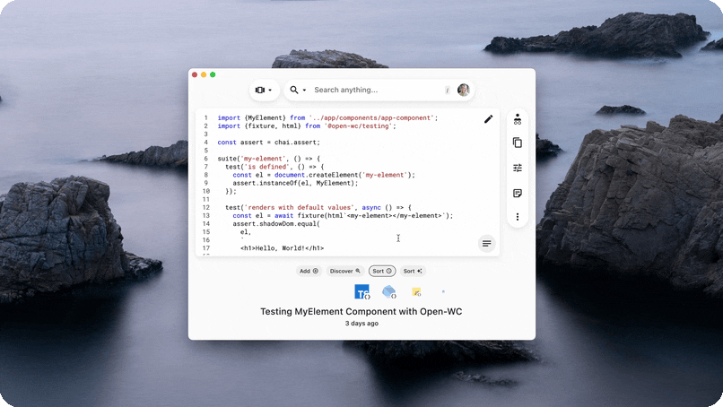This screenshot has height=407, width=723.
Task: Open the related people icon
Action: [x=518, y=119]
